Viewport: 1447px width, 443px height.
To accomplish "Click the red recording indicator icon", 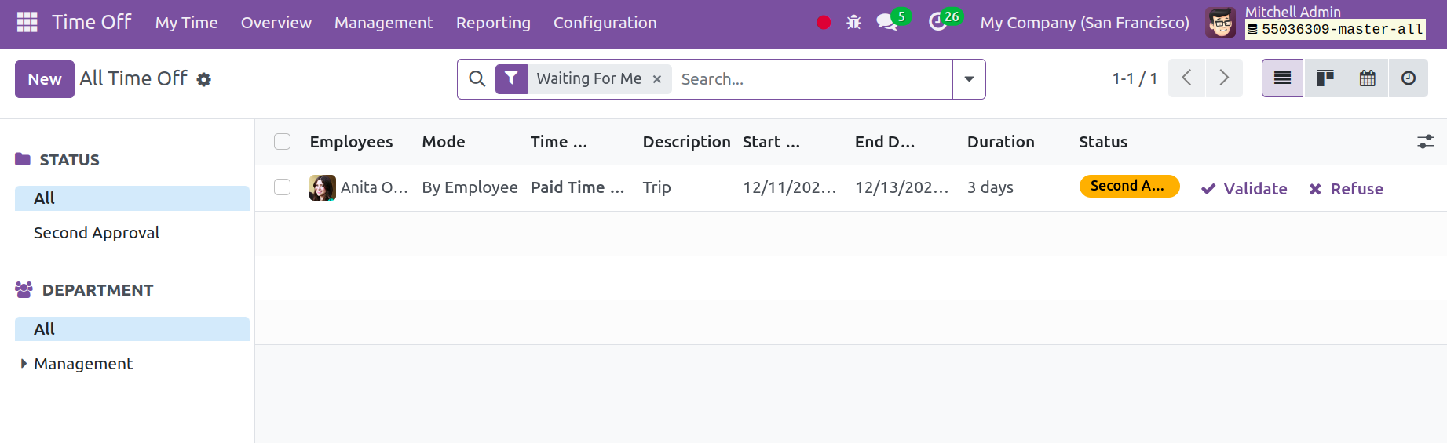I will (x=824, y=23).
